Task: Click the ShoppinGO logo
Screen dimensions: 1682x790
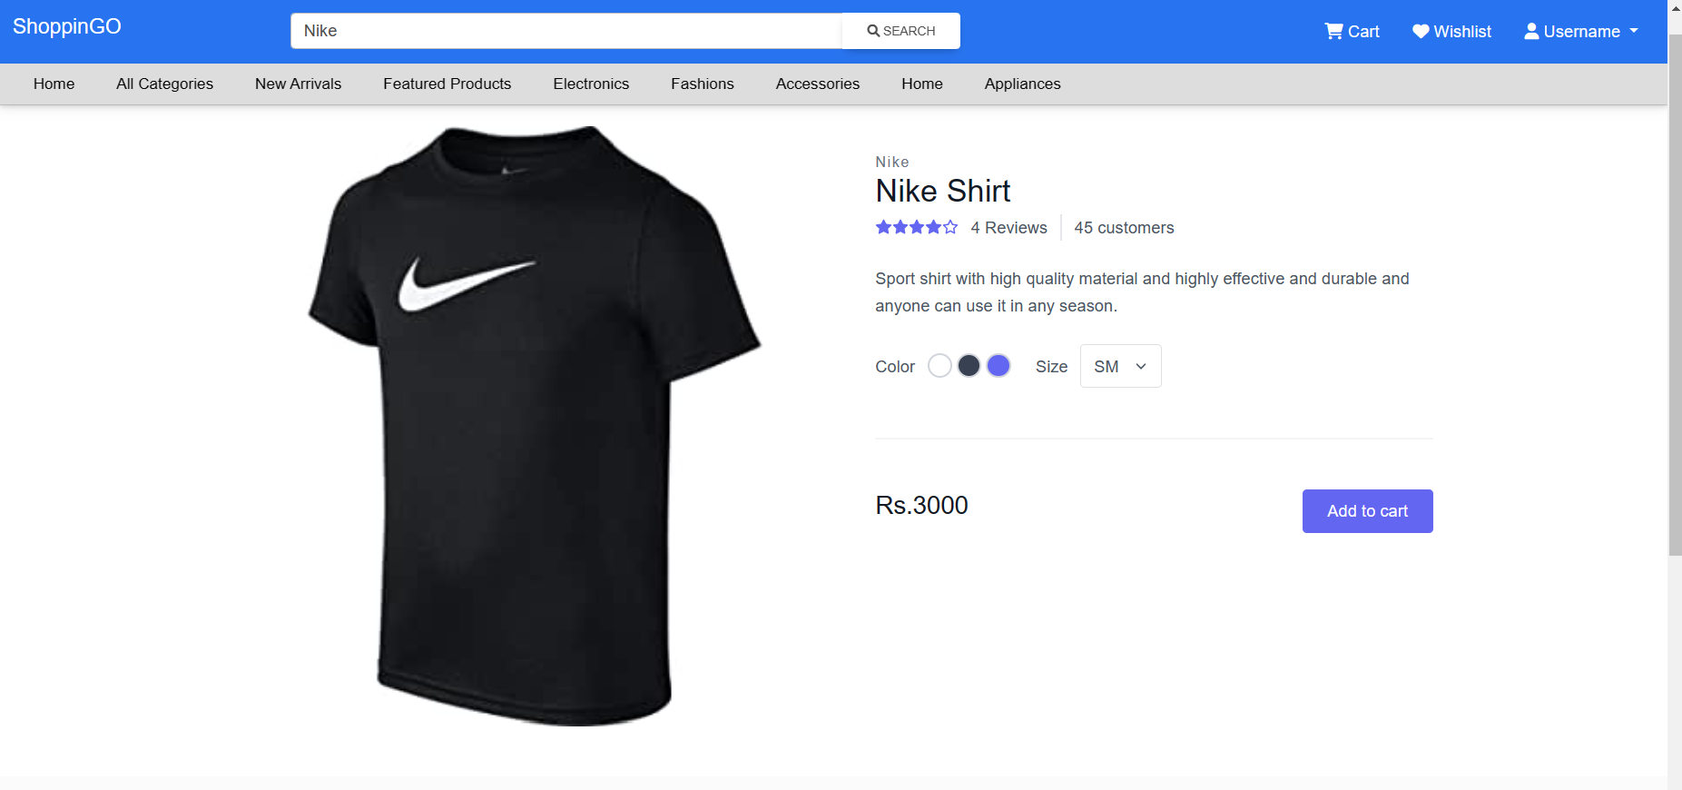Action: 66,25
